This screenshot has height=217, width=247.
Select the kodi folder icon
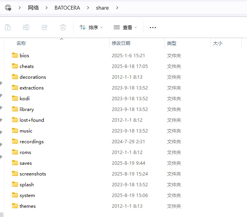click(15, 98)
